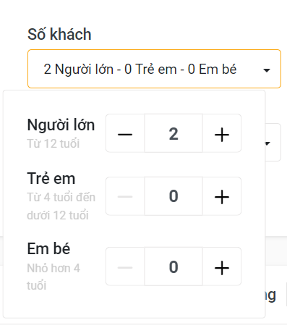Viewport: 287px width, 336px height.
Task: Add one Em bé using plus icon
Action: click(x=222, y=266)
